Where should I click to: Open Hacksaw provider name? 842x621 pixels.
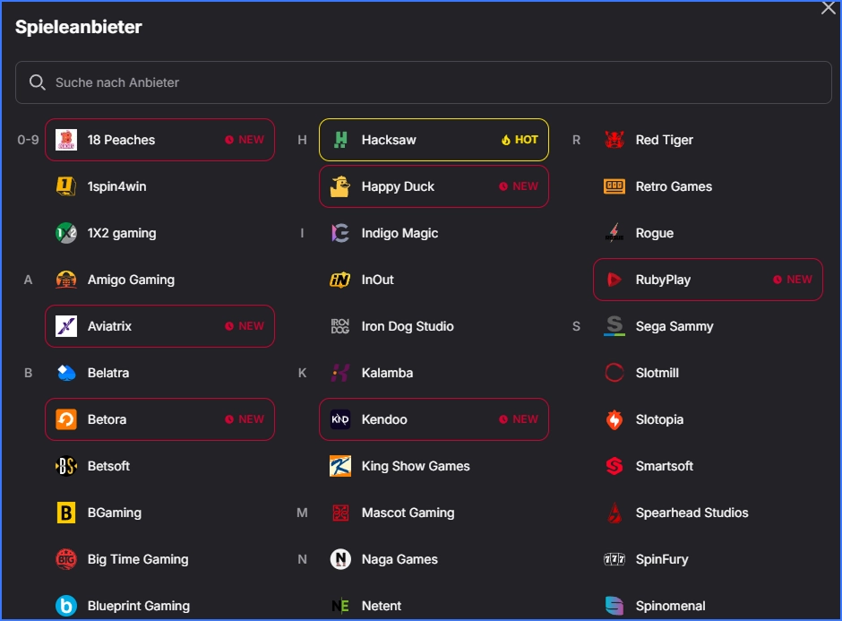[x=389, y=140]
